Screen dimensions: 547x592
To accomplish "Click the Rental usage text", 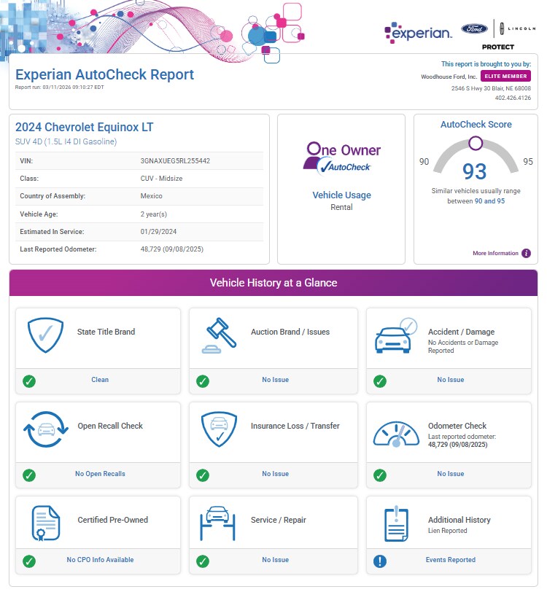I will pos(341,207).
